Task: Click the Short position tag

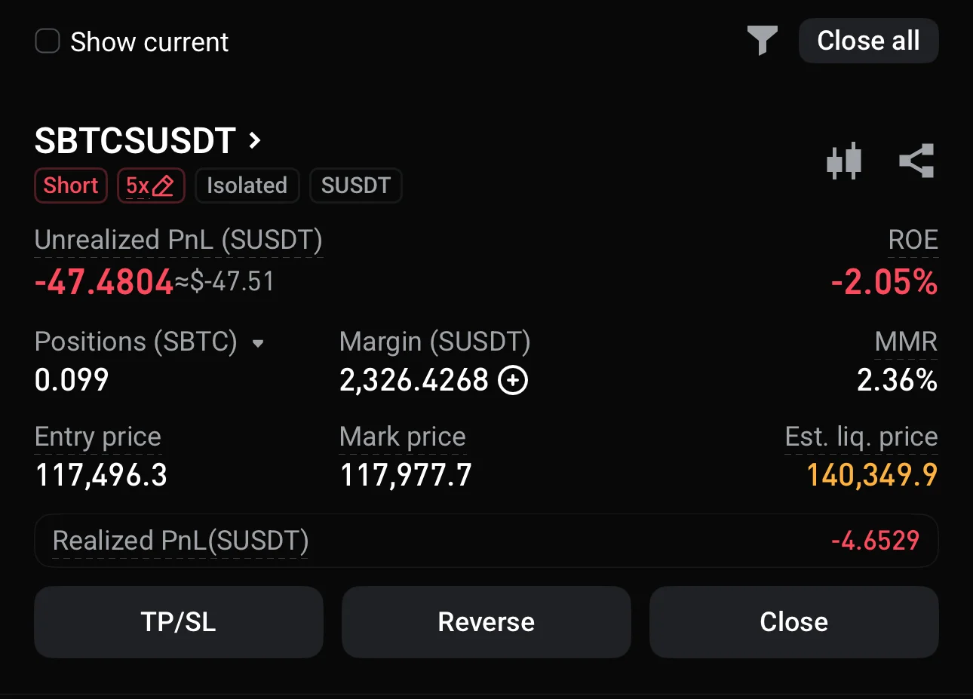Action: (71, 185)
